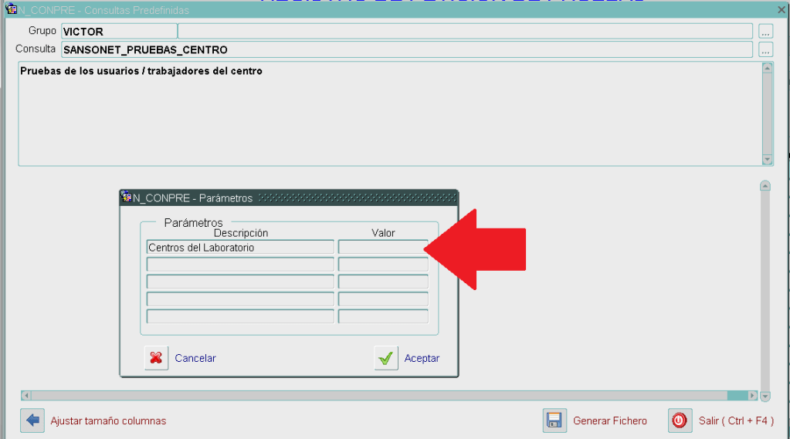Select the Grupo field containing VICTOR
Image resolution: width=790 pixels, height=439 pixels.
(119, 32)
